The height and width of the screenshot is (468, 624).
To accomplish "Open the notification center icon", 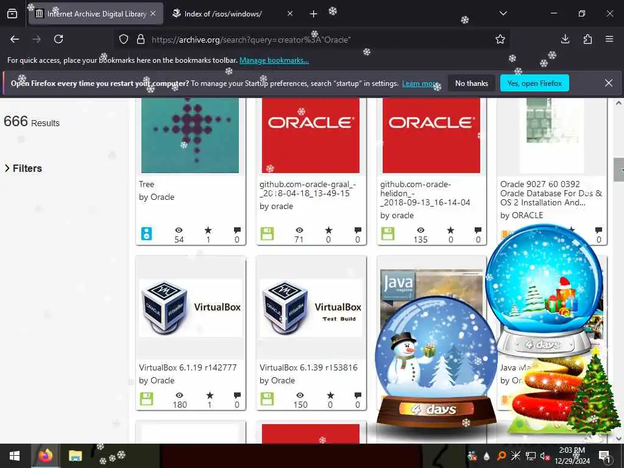I will (604, 456).
